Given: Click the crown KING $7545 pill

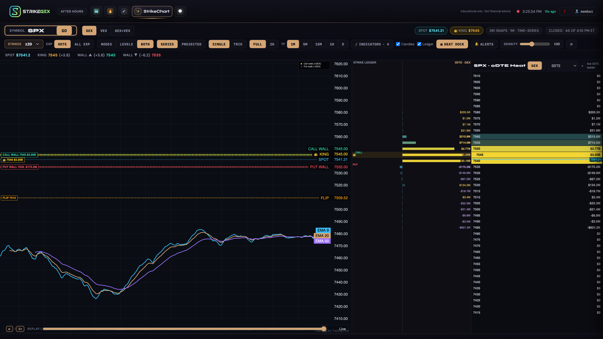Looking at the screenshot, I should click(466, 31).
